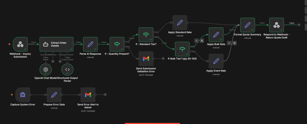
Task: Click the lightning trigger icon beside Webhook node
Action: (x=9, y=44)
